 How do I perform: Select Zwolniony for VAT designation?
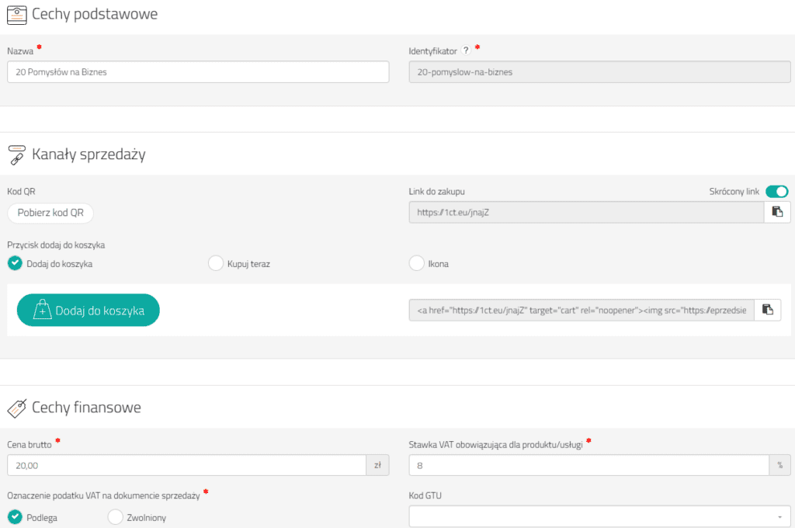click(x=115, y=516)
